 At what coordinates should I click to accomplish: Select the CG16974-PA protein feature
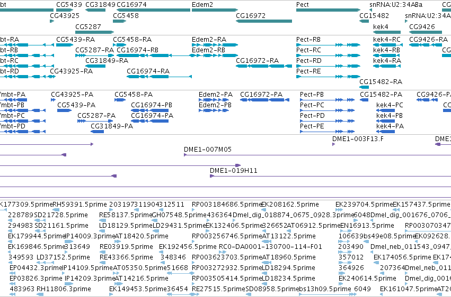point(150,121)
